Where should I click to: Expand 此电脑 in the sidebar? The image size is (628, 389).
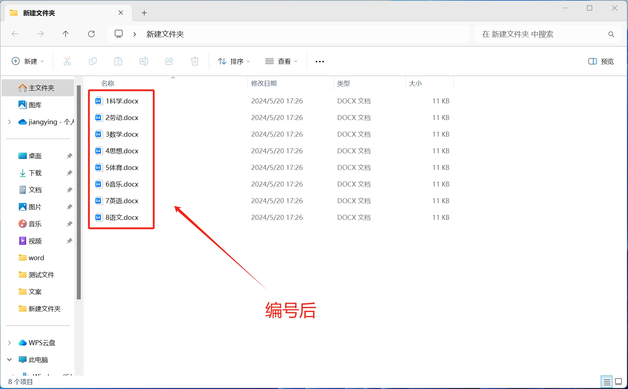(x=9, y=359)
